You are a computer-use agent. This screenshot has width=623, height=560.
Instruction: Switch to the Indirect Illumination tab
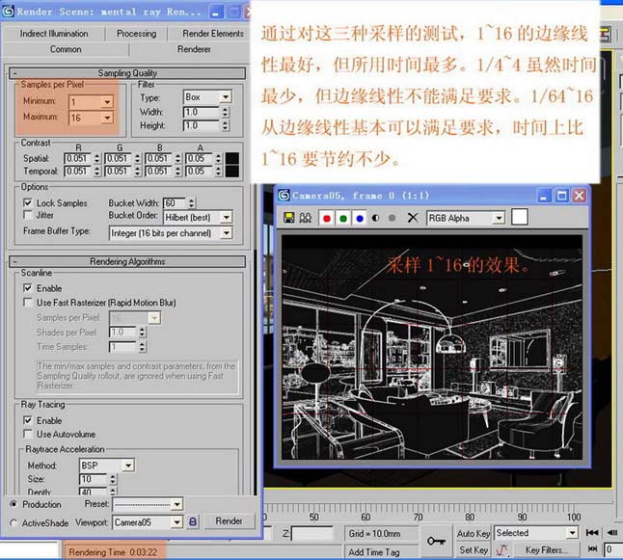54,34
